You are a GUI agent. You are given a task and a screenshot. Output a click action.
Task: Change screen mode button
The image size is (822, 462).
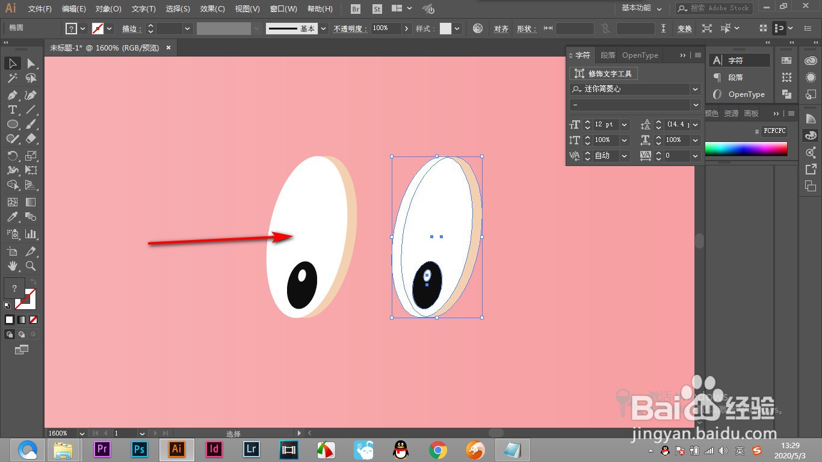[x=22, y=350]
